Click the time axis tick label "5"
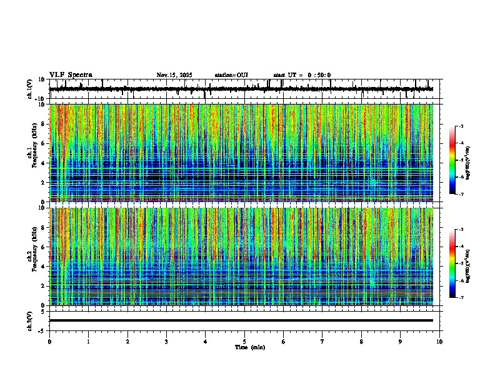This screenshot has width=495, height=383. point(244,342)
